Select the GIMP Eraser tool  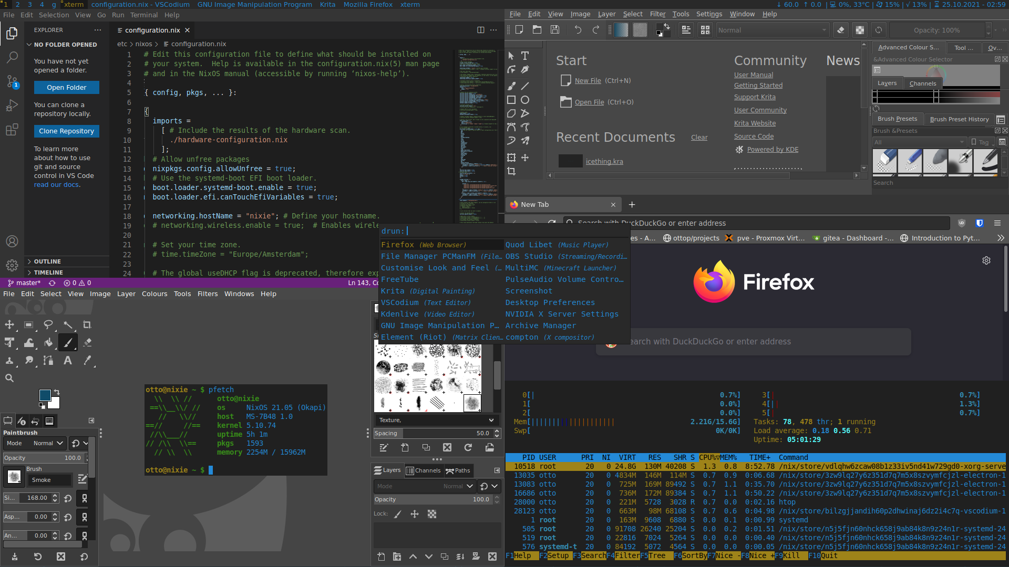[x=87, y=343]
